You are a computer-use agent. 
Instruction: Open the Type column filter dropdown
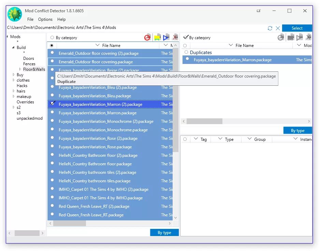(220, 139)
